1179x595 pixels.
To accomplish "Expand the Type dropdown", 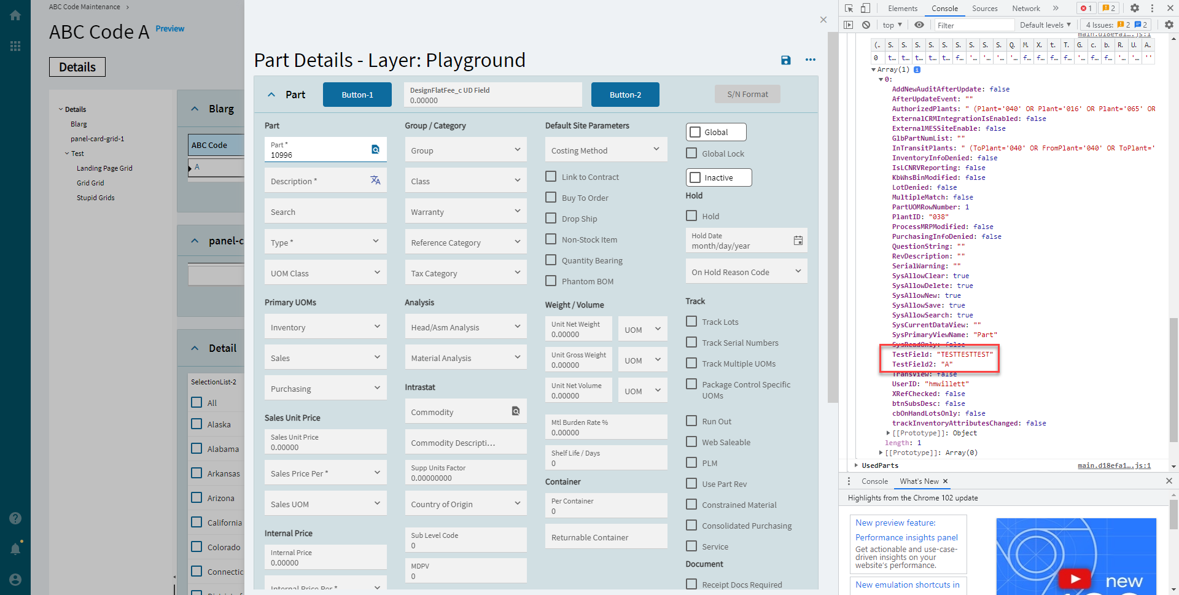I will point(325,242).
